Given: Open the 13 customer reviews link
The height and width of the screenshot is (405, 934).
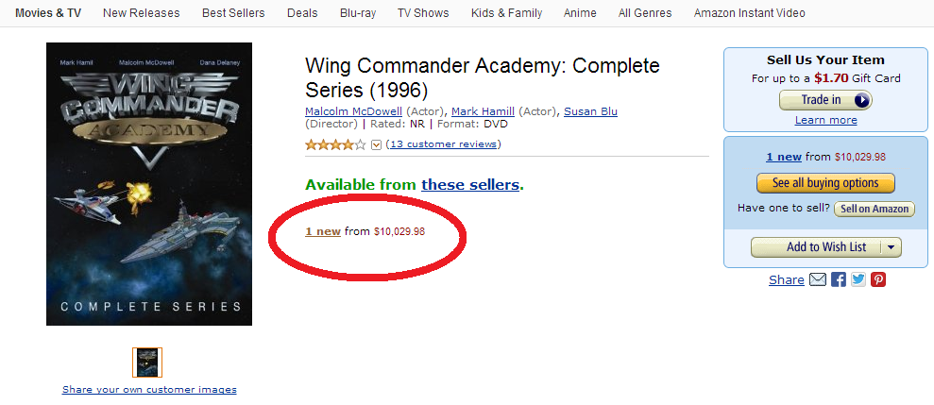Looking at the screenshot, I should pyautogui.click(x=443, y=144).
